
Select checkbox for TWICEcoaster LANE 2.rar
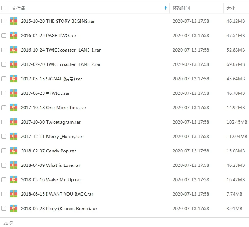[x=4, y=64]
